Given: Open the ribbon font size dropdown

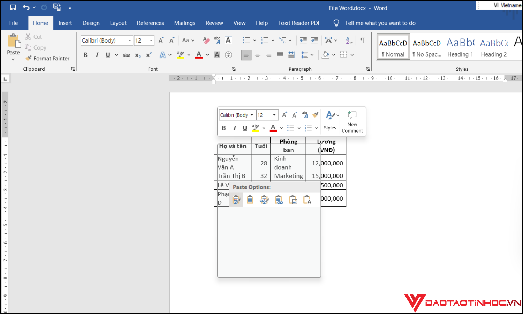Looking at the screenshot, I should tap(151, 40).
